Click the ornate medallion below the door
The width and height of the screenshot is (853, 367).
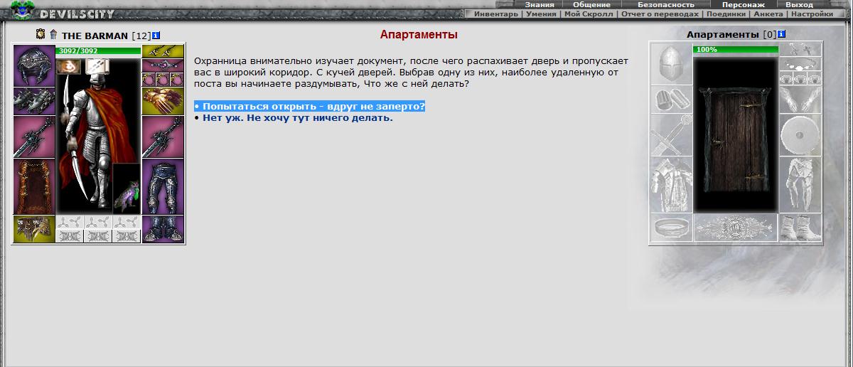736,228
